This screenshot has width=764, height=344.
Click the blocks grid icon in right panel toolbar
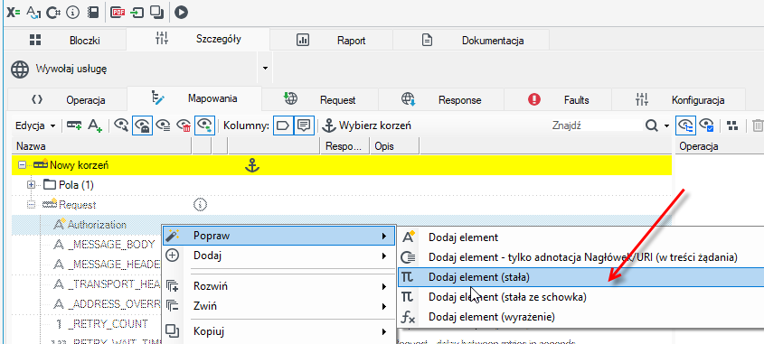coord(731,126)
